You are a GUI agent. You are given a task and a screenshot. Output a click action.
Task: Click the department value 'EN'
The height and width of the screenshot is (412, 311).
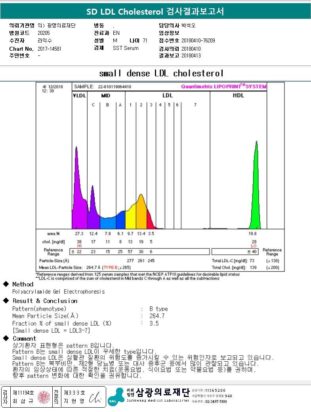[116, 33]
